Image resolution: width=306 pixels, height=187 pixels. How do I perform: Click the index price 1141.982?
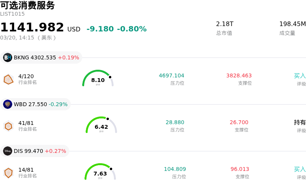(32, 28)
